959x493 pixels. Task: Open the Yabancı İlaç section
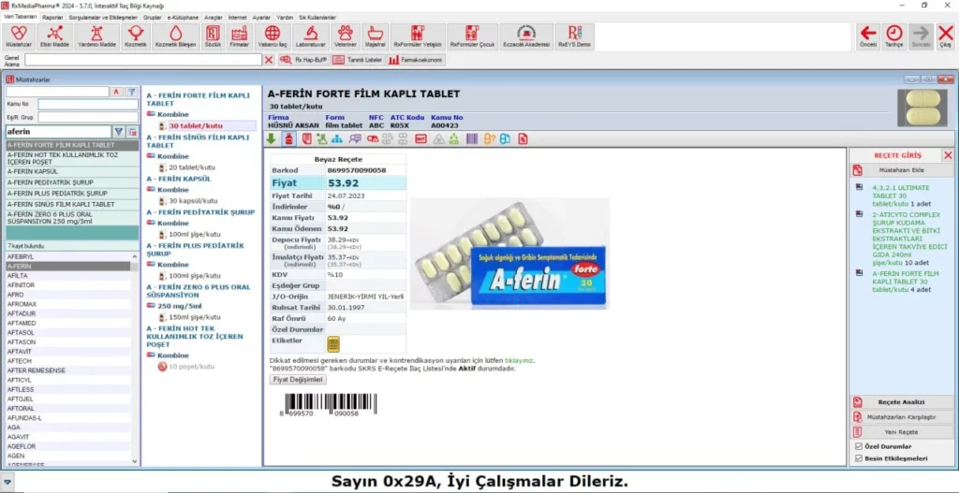coord(273,36)
